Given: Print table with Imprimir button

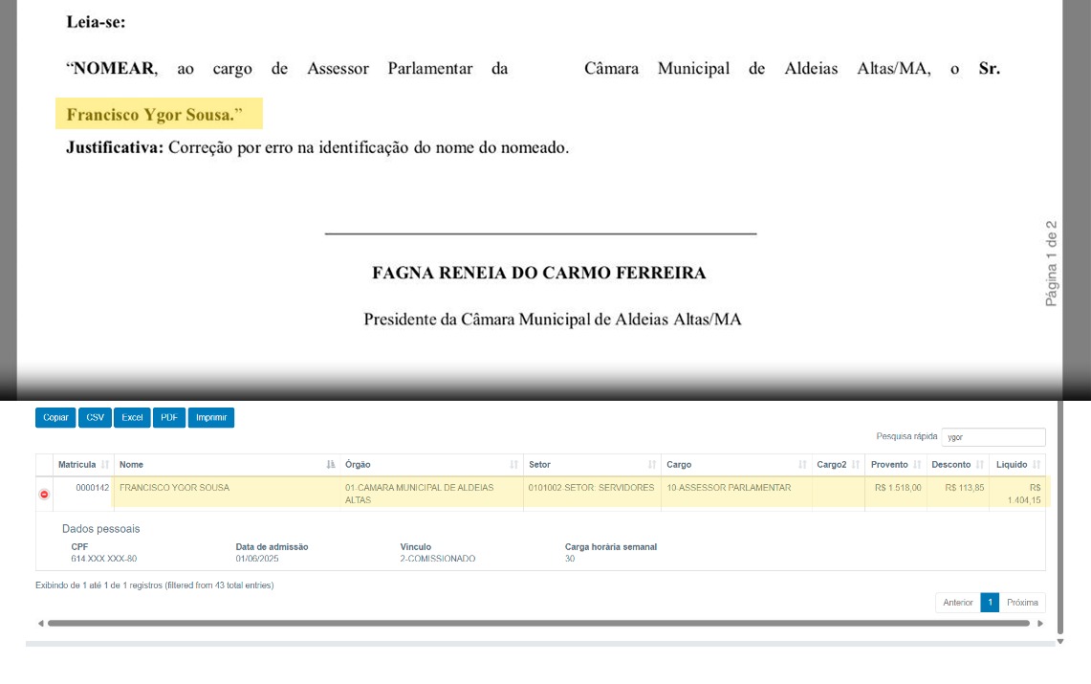Looking at the screenshot, I should (211, 418).
